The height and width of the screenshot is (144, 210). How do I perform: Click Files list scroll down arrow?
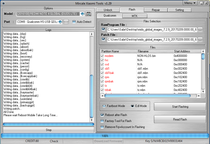203,92
